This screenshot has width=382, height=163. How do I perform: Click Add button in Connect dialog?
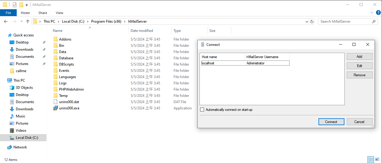pos(360,57)
